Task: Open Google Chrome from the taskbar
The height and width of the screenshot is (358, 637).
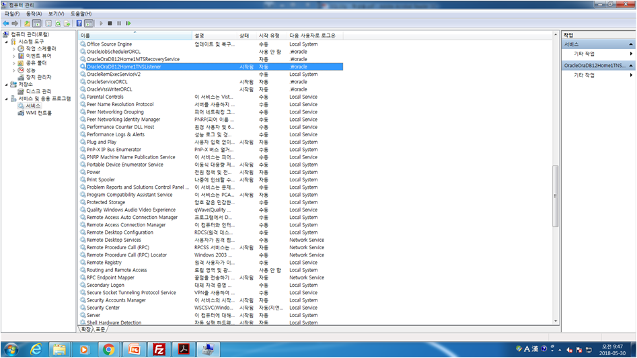Action: point(108,349)
